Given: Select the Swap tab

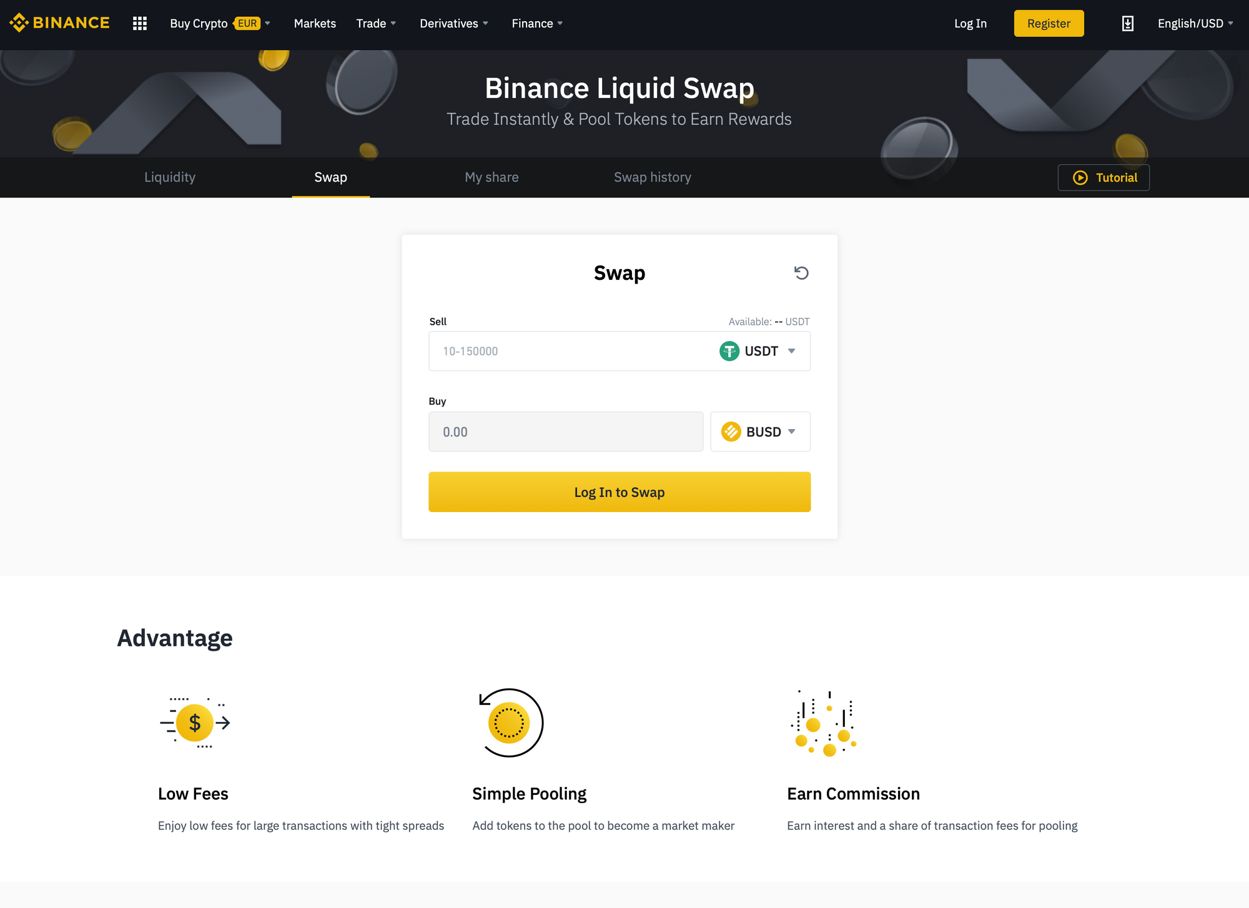Looking at the screenshot, I should click(x=330, y=177).
